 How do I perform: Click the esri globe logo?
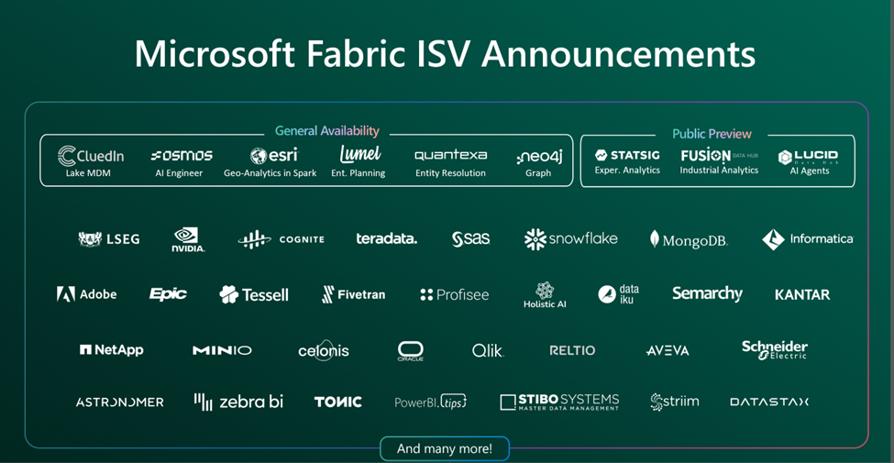274,156
